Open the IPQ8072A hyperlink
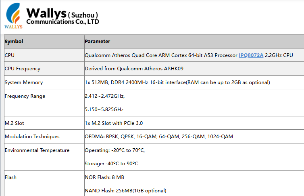 [251, 55]
